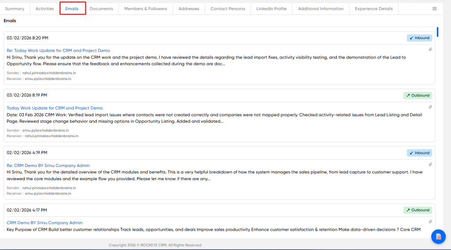Click the emails list scrollbar thumb
451x250 pixels.
tap(437, 32)
